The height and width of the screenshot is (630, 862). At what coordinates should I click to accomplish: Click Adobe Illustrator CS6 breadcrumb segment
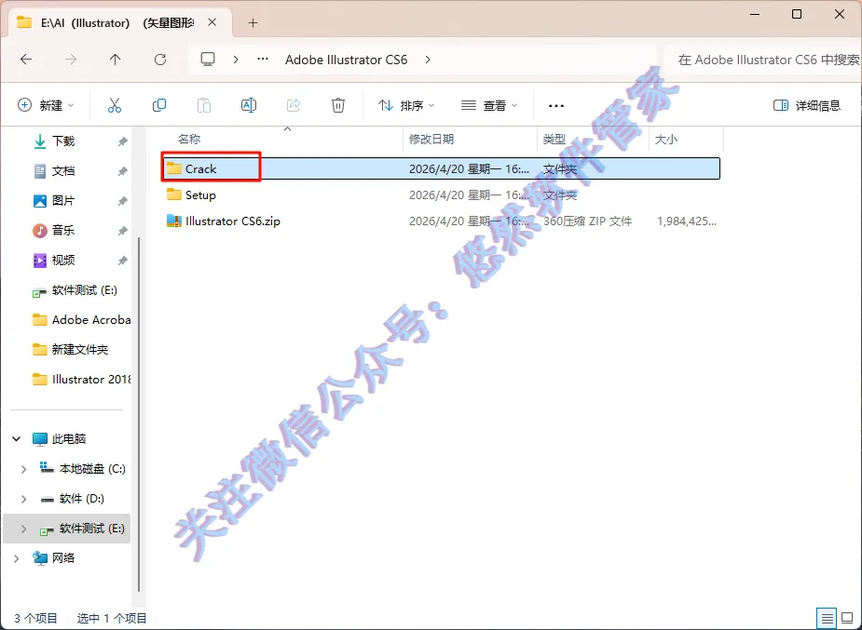pyautogui.click(x=347, y=60)
